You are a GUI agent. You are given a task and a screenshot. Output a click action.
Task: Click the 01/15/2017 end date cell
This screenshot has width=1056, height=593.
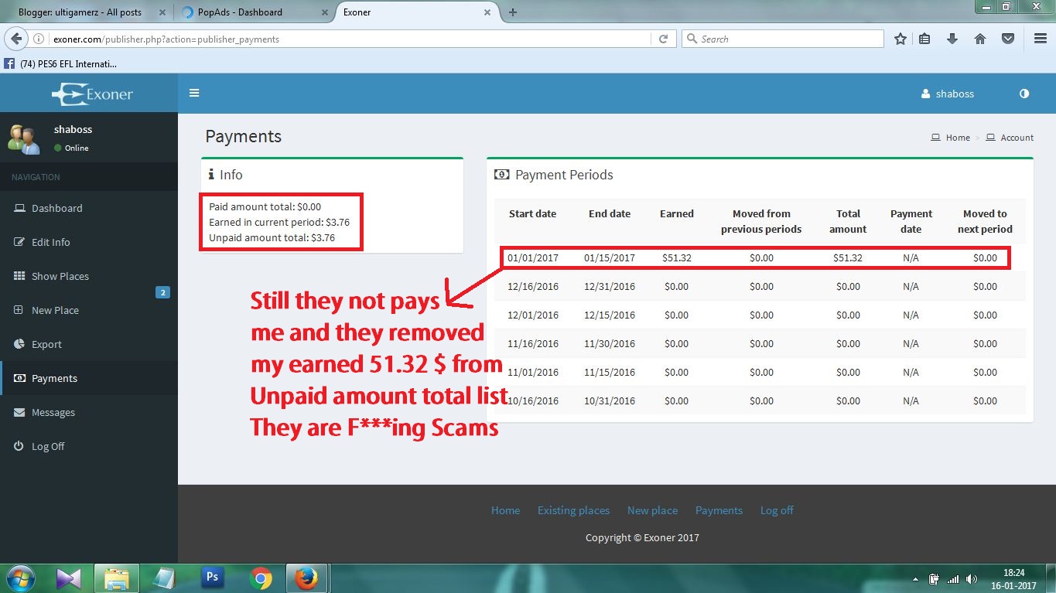click(x=610, y=257)
